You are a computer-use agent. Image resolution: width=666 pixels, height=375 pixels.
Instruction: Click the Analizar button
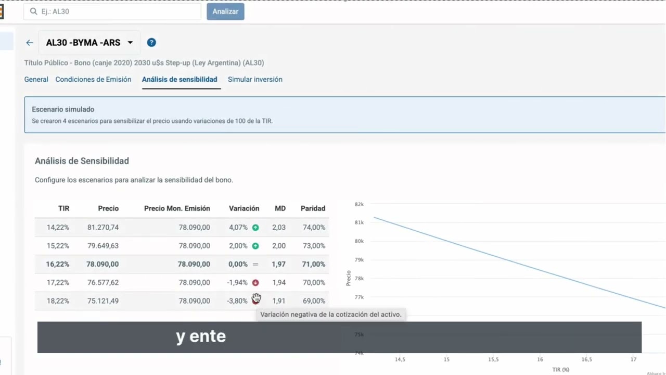pyautogui.click(x=225, y=11)
